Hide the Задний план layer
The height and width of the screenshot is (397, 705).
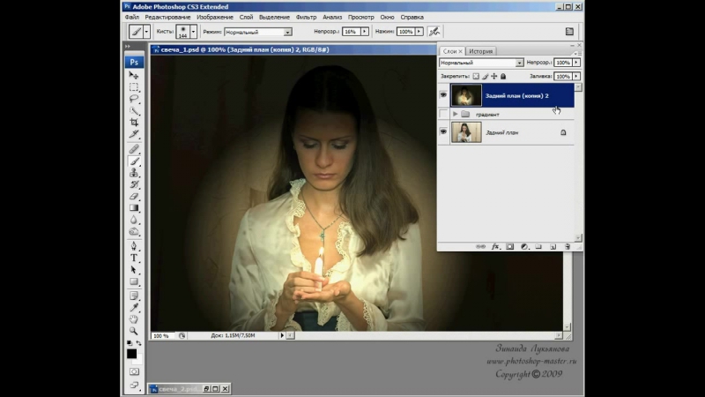coord(443,131)
